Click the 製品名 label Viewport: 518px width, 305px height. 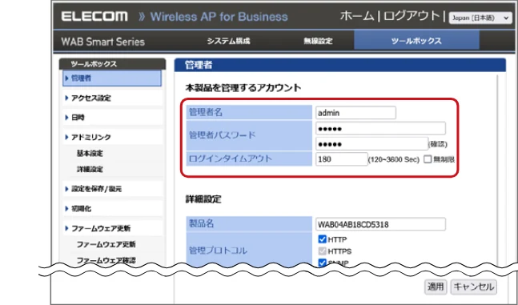(x=201, y=223)
